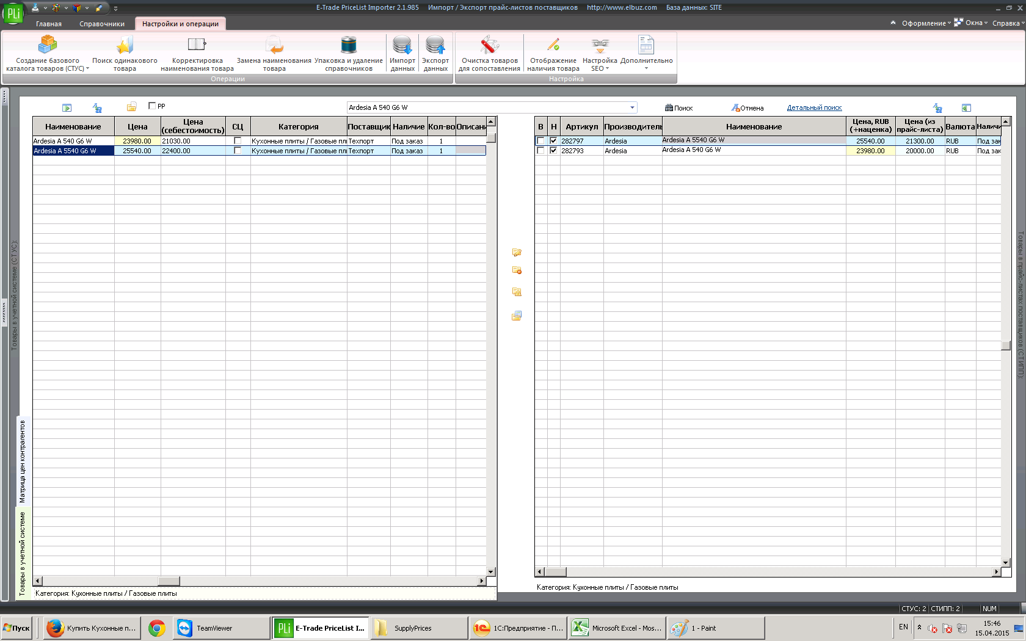Click the right grid horizontal scrollbar thumb

pos(555,572)
